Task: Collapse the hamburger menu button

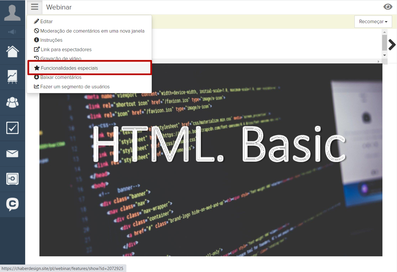Action: click(34, 7)
